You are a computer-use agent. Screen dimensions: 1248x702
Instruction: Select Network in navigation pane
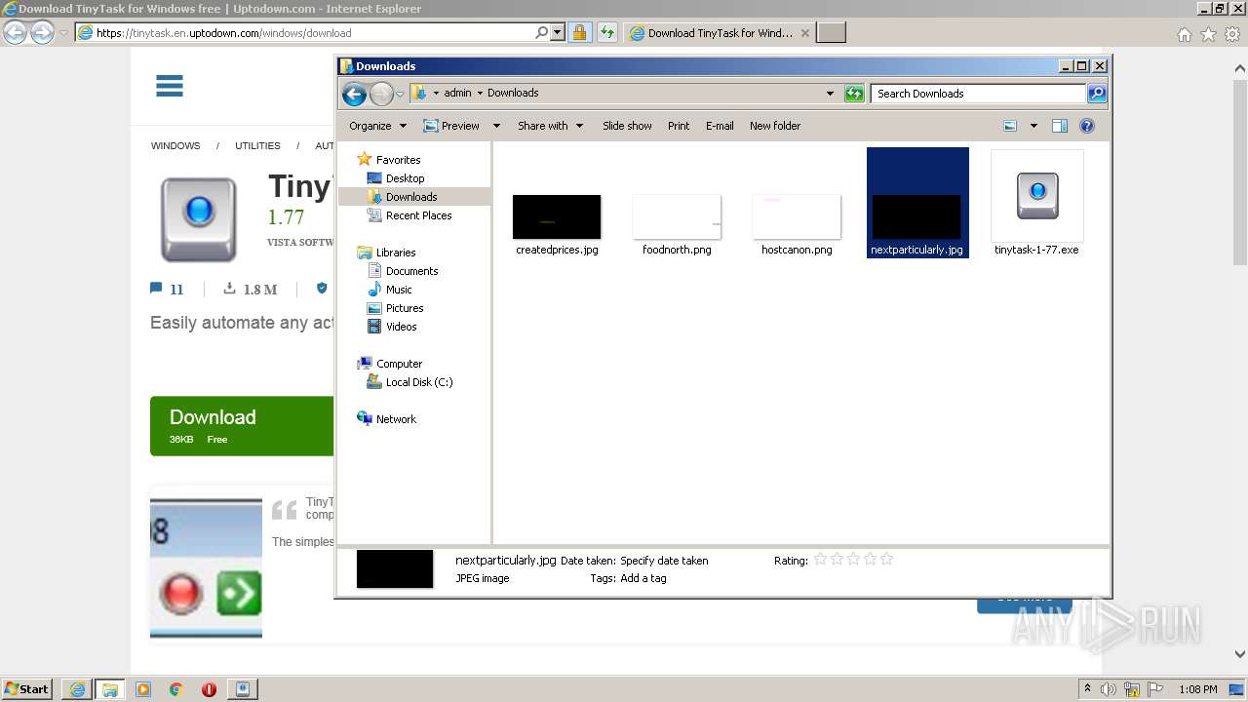click(x=396, y=419)
